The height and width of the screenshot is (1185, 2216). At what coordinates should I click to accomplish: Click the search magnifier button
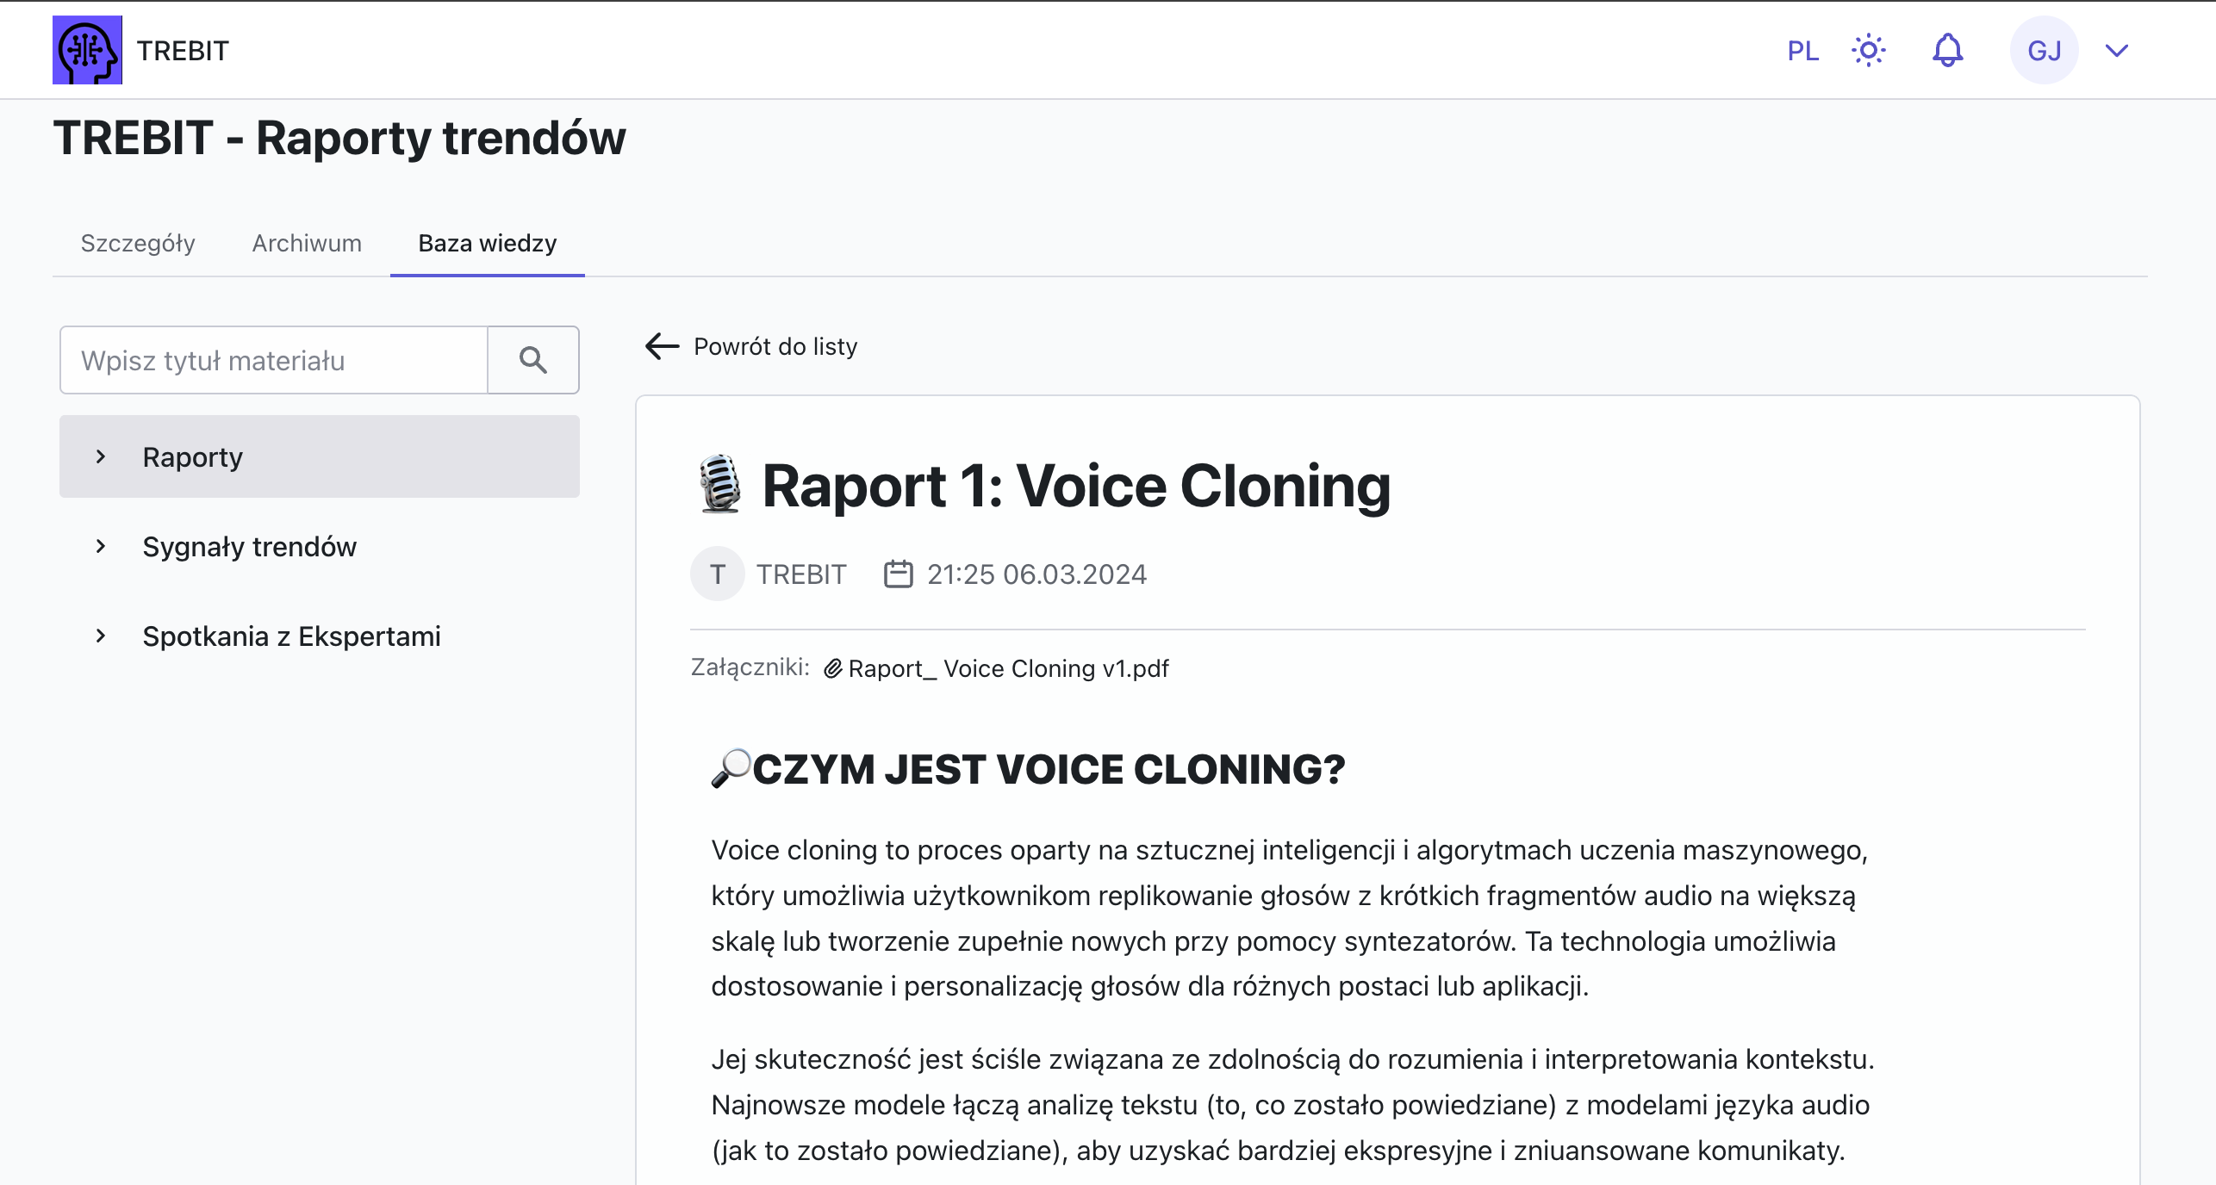[533, 360]
